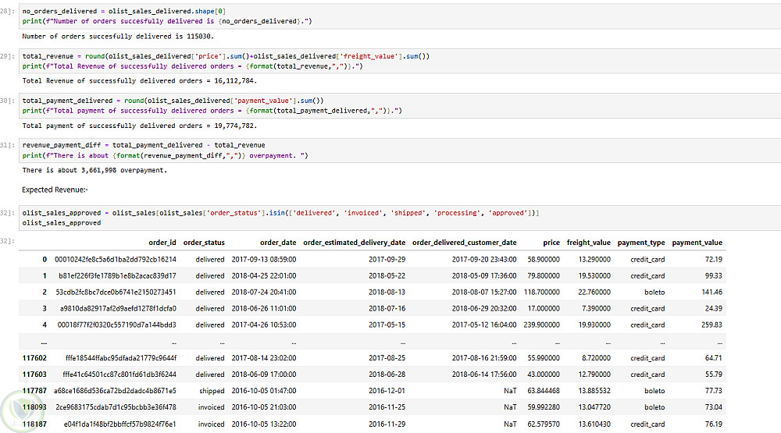Click 'boleto' payment type in row 118093
The height and width of the screenshot is (433, 781).
654,407
